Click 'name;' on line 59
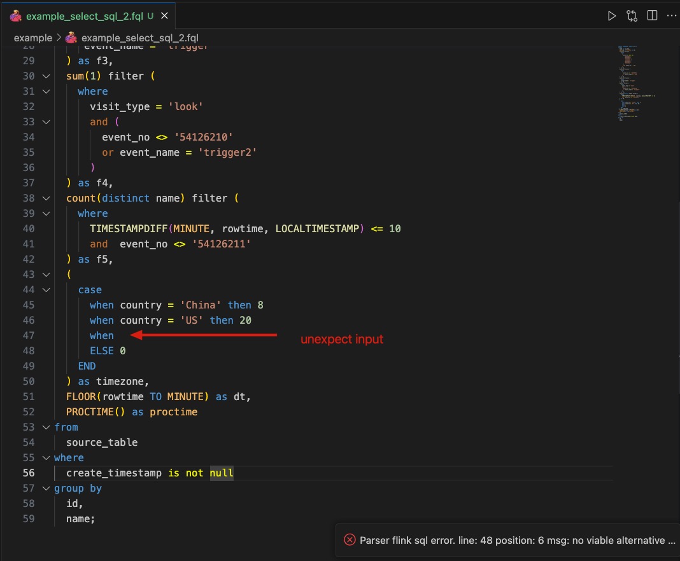The image size is (680, 561). click(x=81, y=518)
